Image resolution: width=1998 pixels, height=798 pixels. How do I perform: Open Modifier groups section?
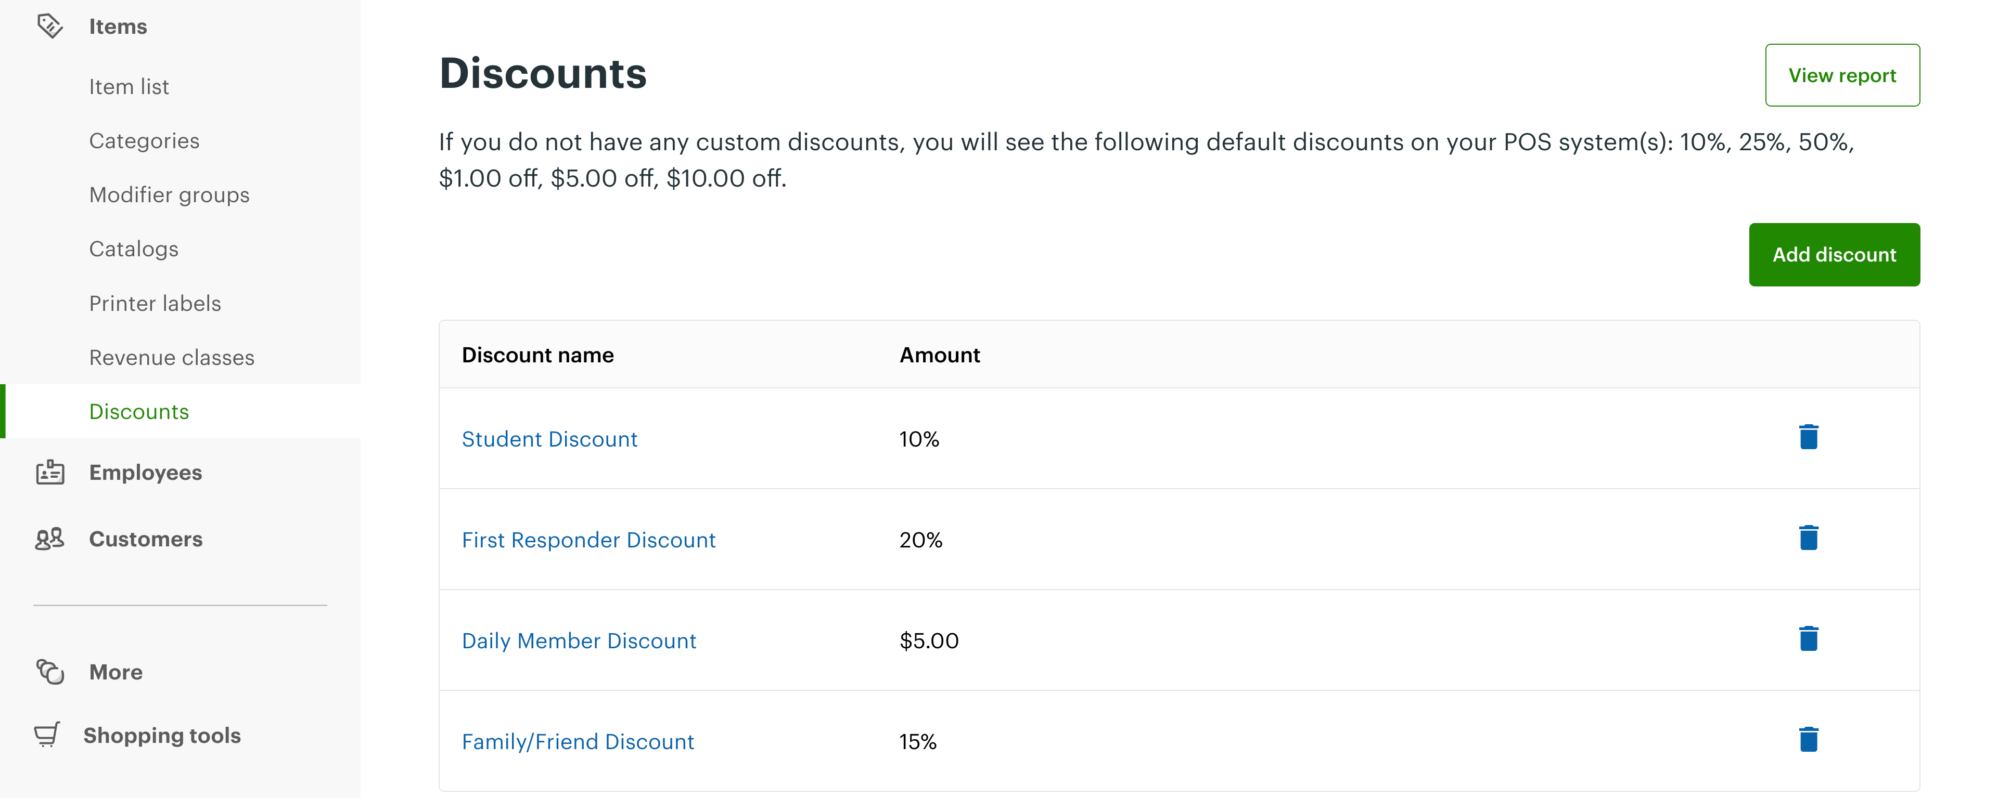coord(169,195)
